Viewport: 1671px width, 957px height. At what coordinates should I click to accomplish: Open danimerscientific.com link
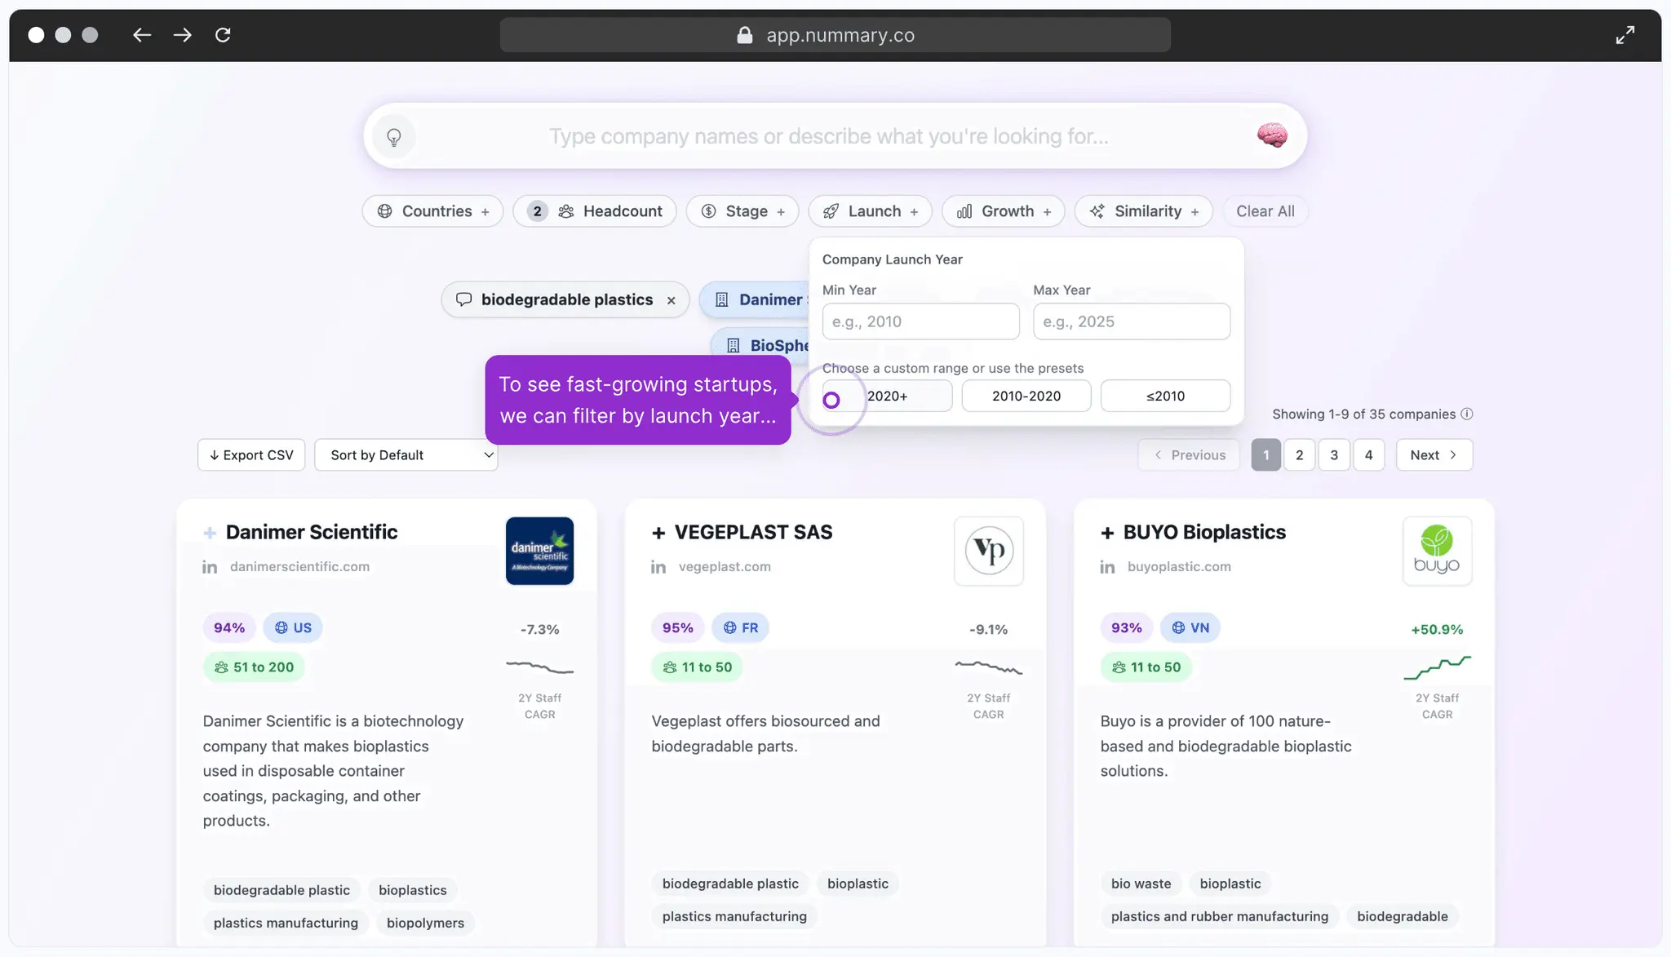tap(299, 566)
